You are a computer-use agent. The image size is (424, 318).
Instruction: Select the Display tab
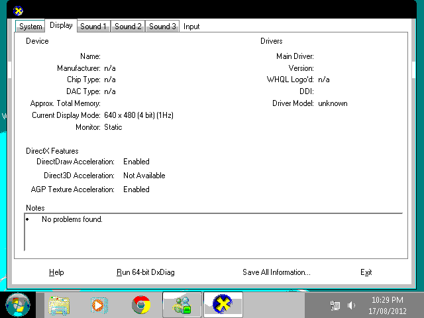coord(61,25)
